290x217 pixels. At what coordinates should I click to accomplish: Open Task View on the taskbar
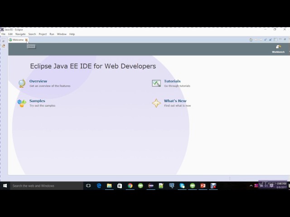(88, 186)
